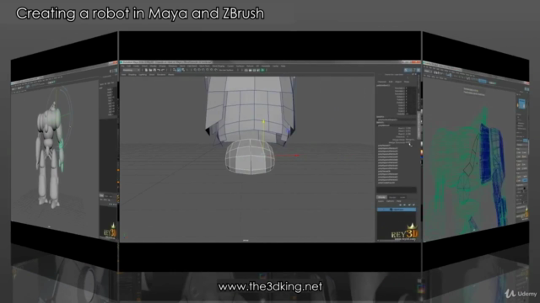Screen dimensions: 540x303
Task: Open Object menu in Channel Box
Action: coord(398,82)
